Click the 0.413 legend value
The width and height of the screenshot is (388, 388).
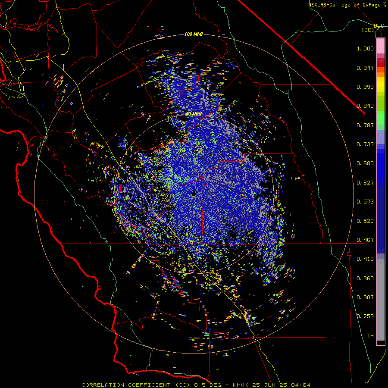365,259
